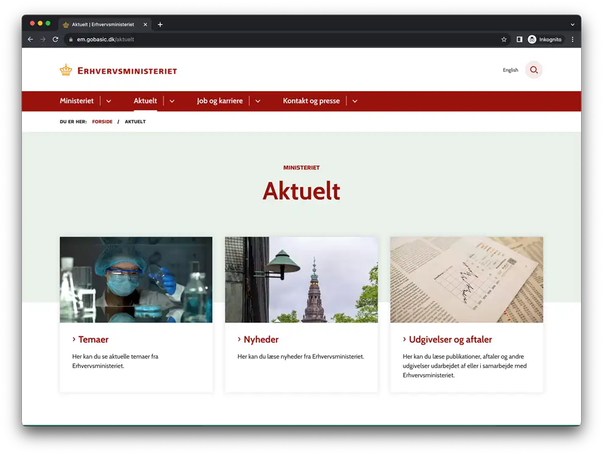
Task: Switch language via the English link
Action: click(511, 70)
